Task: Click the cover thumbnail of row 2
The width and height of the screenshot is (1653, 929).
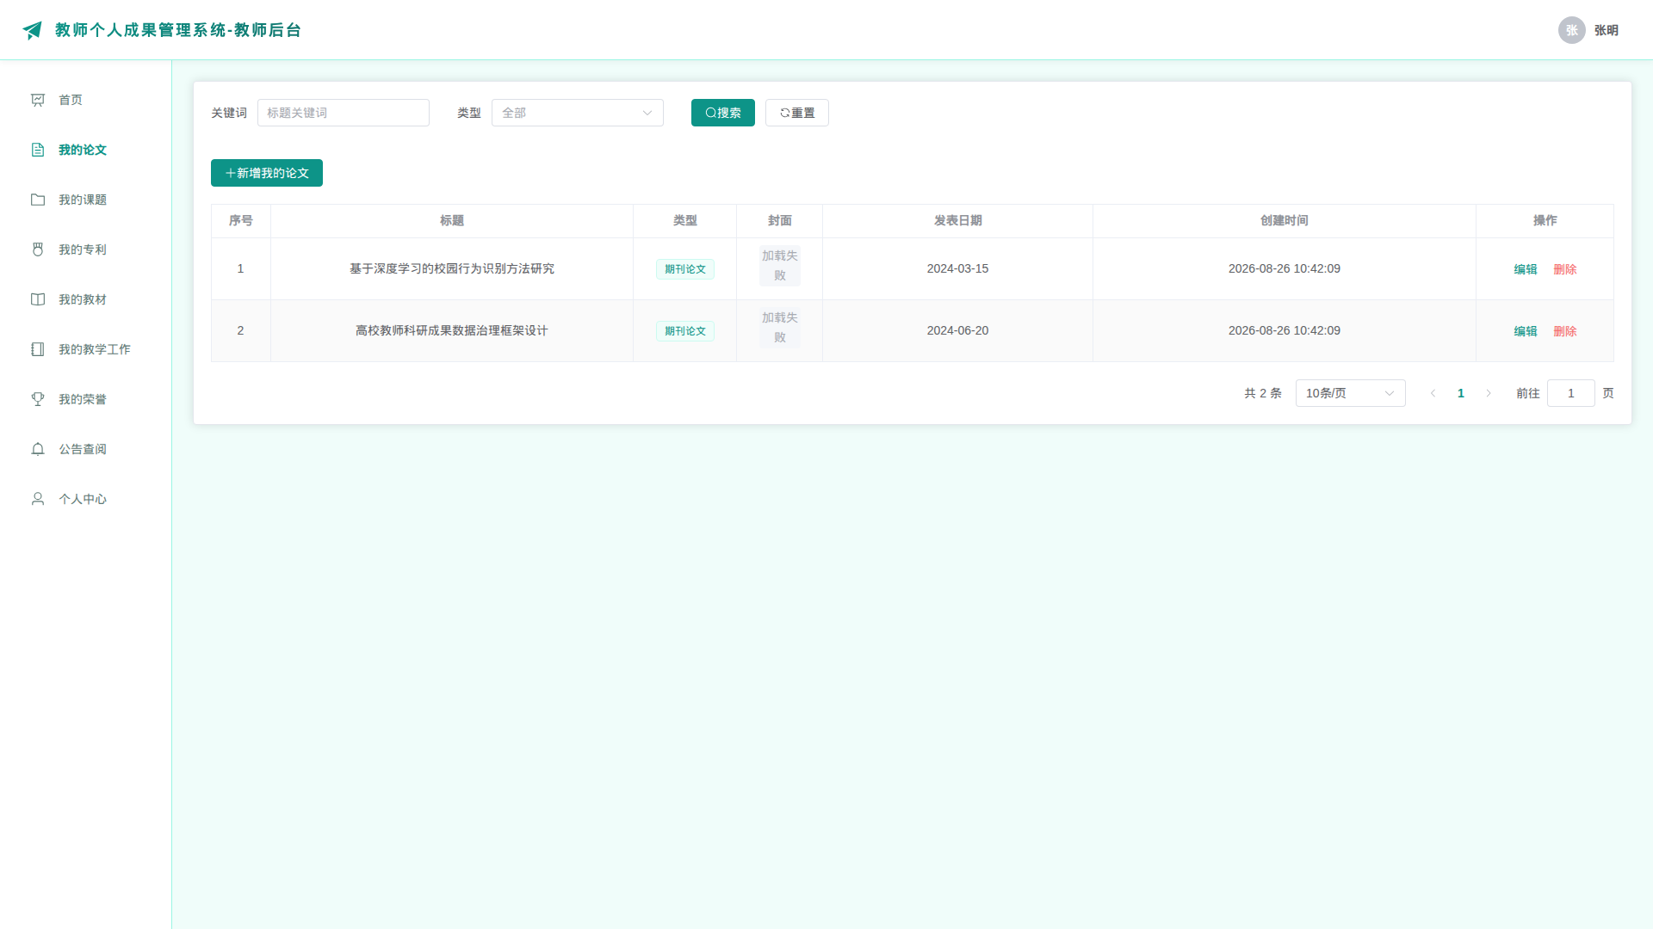Action: tap(780, 328)
